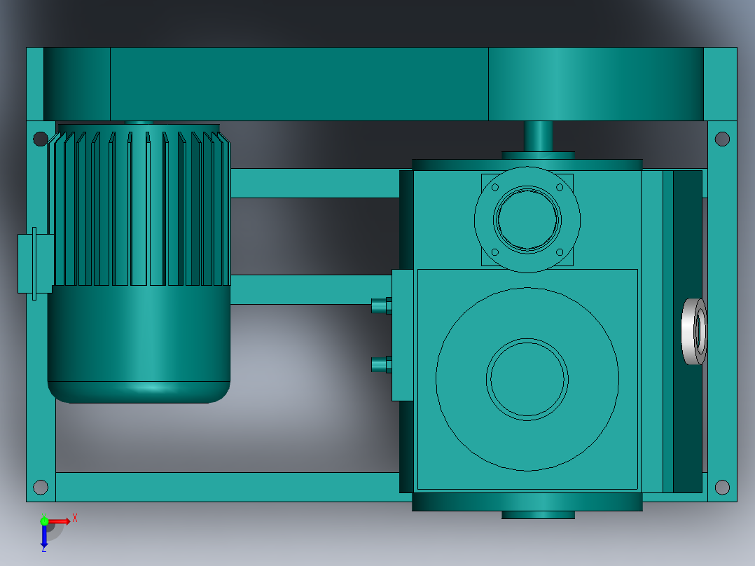
Task: Click the green origin ball of the triad
Action: [x=44, y=521]
